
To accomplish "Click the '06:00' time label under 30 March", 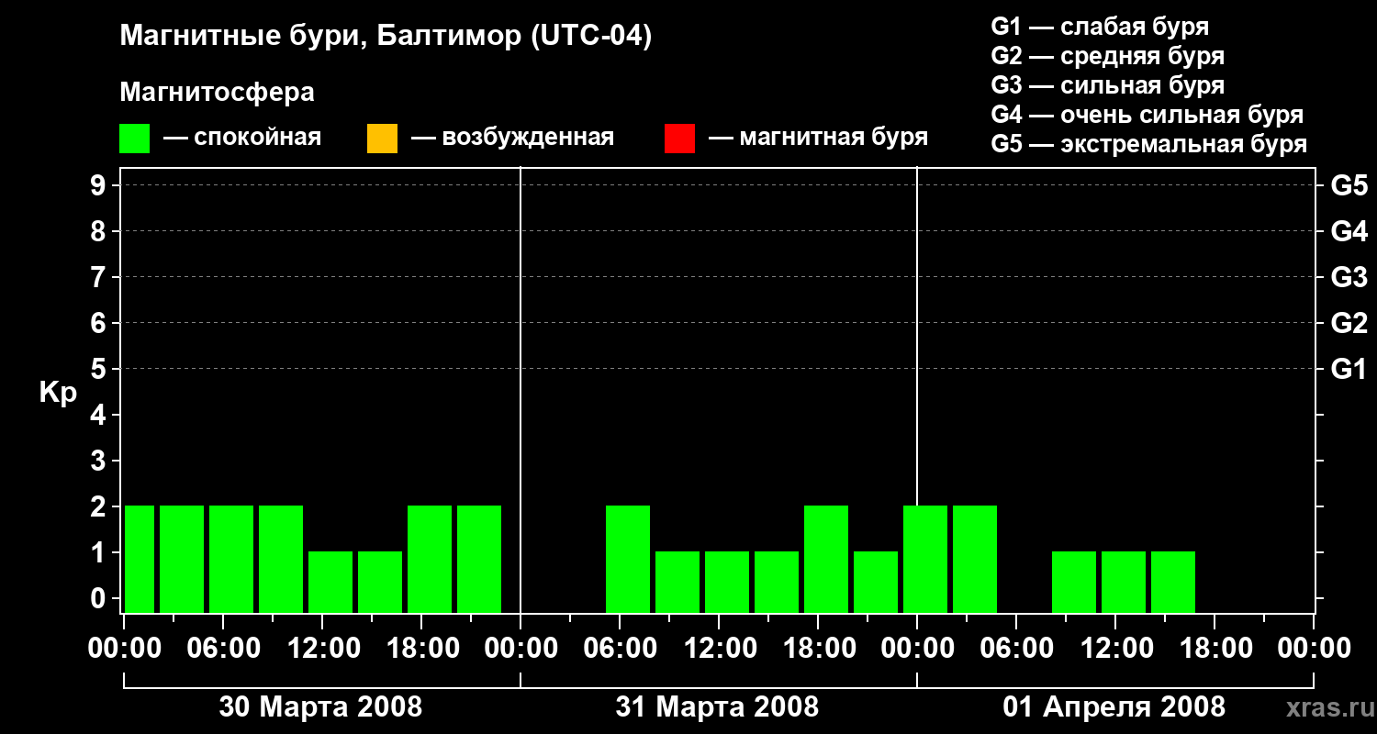I will click(223, 649).
